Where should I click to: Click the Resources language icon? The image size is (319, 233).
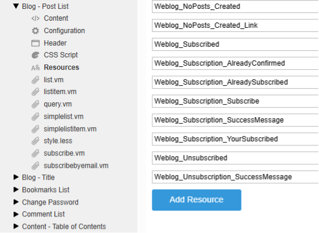point(35,67)
